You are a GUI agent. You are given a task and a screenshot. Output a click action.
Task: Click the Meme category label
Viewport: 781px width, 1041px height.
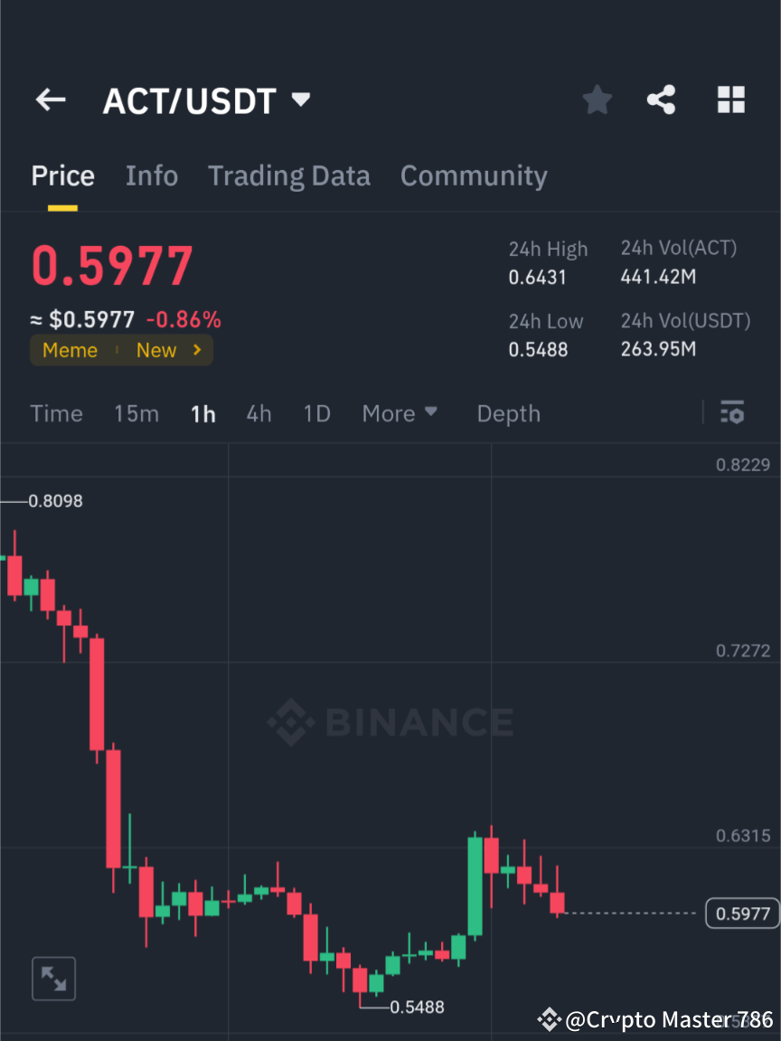point(70,350)
